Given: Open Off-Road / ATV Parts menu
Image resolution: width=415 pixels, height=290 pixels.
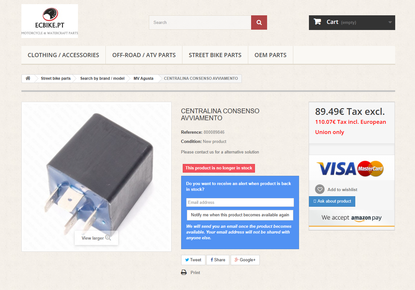Looking at the screenshot, I should click(144, 55).
